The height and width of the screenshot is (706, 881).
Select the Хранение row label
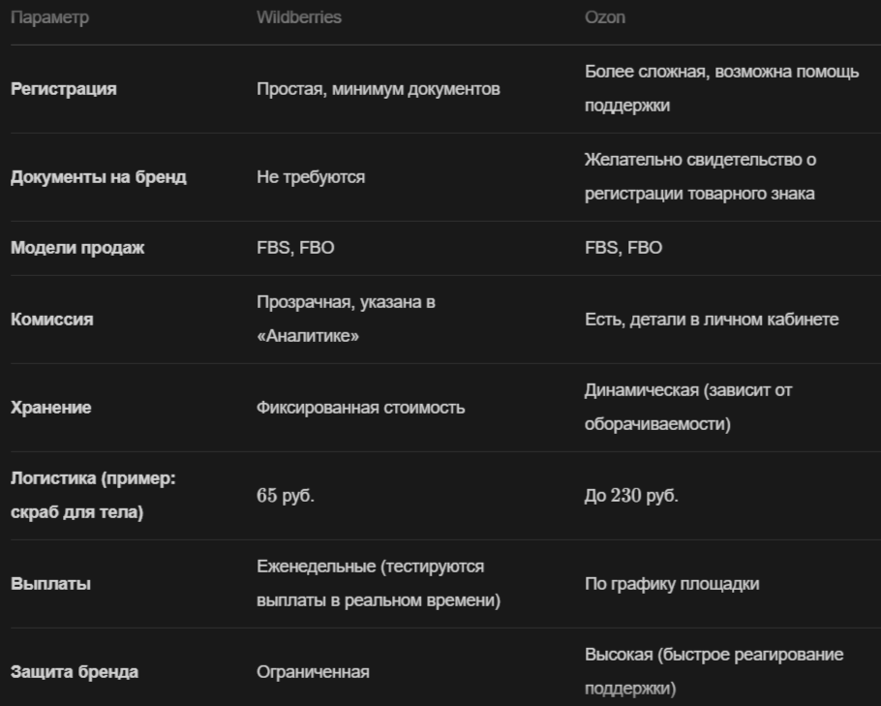pos(50,408)
